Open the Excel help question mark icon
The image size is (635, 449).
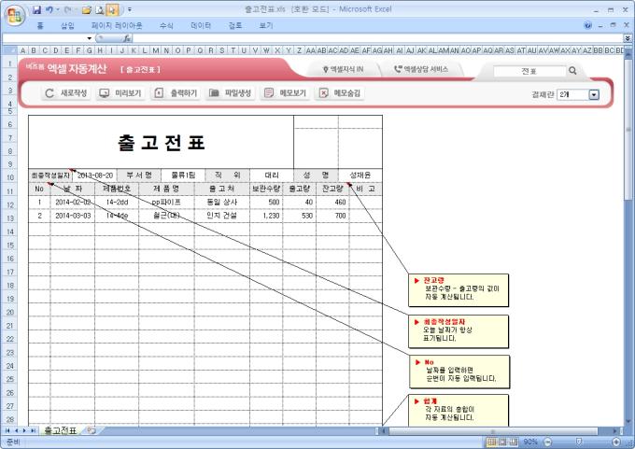(x=587, y=25)
